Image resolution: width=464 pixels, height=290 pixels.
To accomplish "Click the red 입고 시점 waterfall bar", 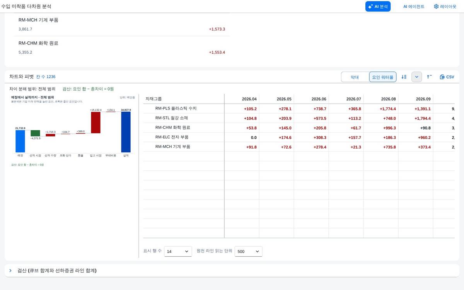I will [96, 123].
